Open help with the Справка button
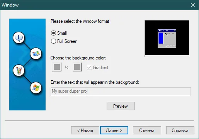 click(x=180, y=131)
